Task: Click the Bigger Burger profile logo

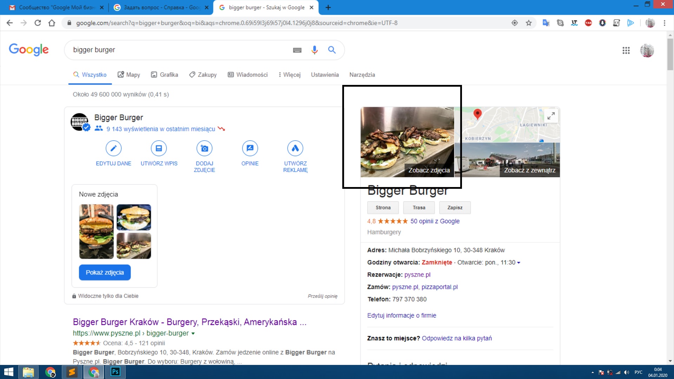Action: point(80,122)
